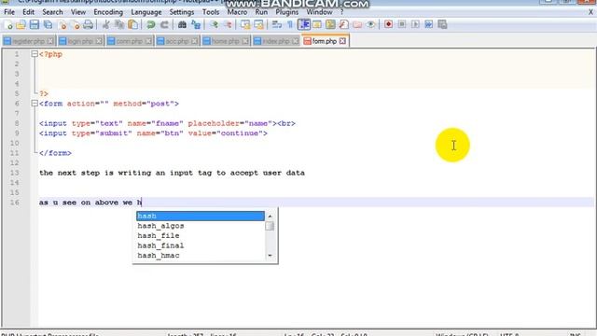
Task: Close the register.php tab
Action: click(50, 41)
